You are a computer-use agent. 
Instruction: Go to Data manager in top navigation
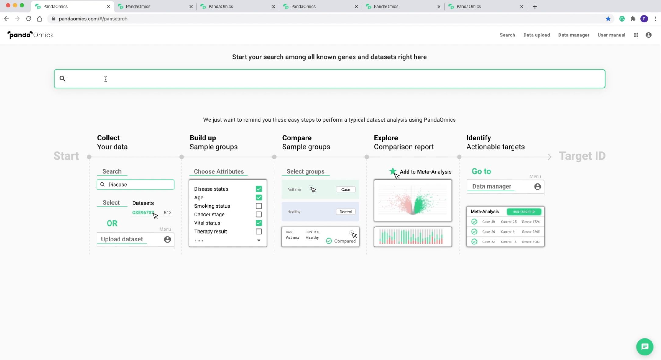[573, 35]
